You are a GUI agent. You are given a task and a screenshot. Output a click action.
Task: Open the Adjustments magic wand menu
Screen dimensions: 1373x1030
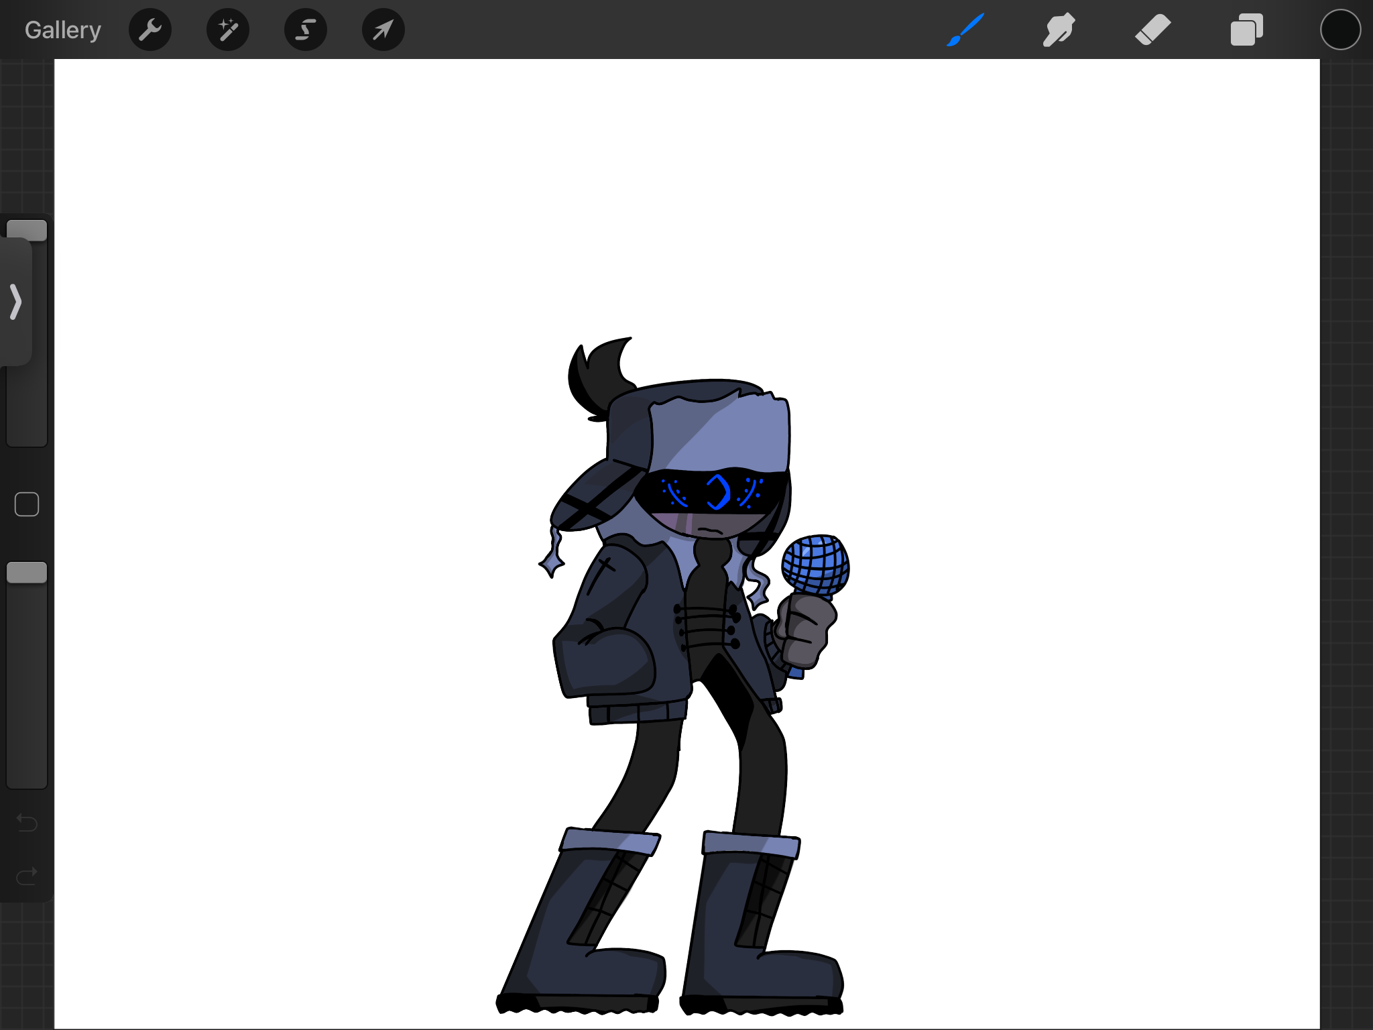pos(228,30)
